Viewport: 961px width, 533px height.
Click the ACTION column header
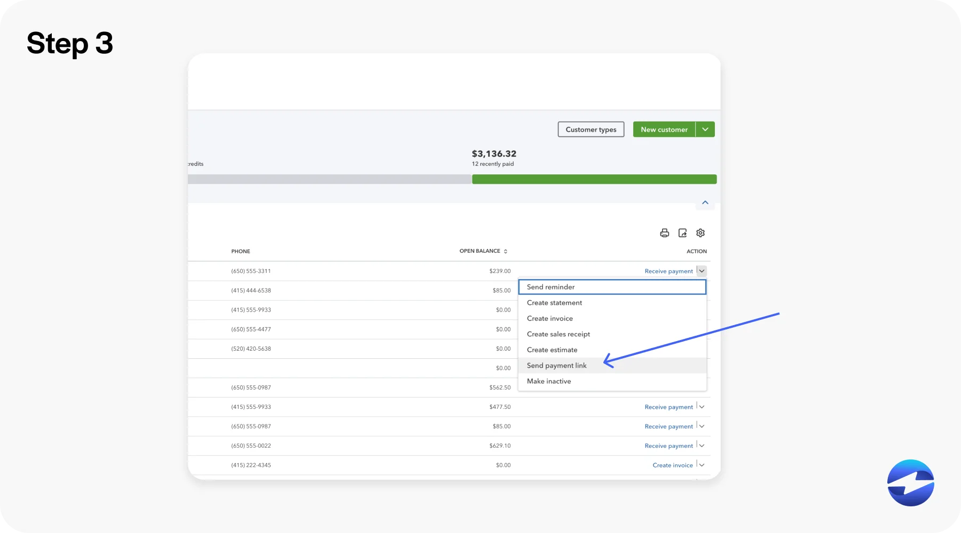tap(696, 251)
